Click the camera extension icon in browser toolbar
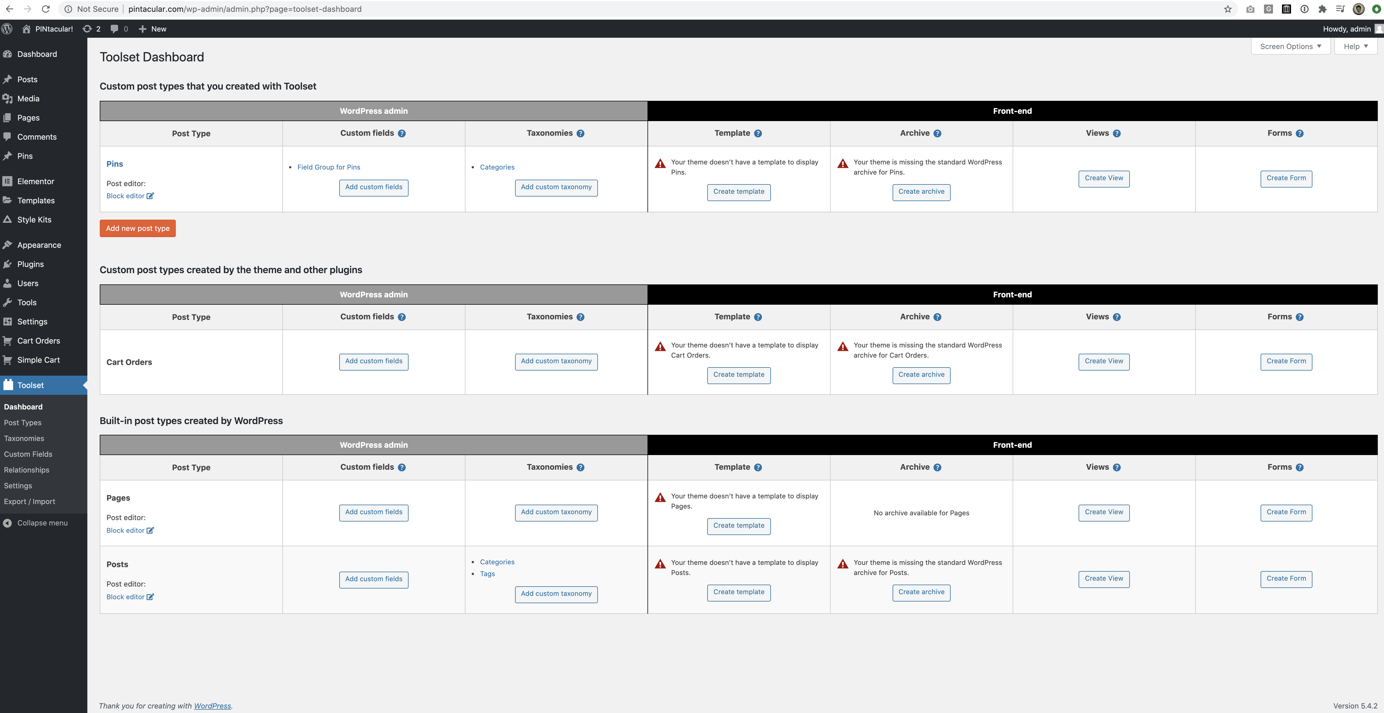1384x713 pixels. [x=1250, y=9]
